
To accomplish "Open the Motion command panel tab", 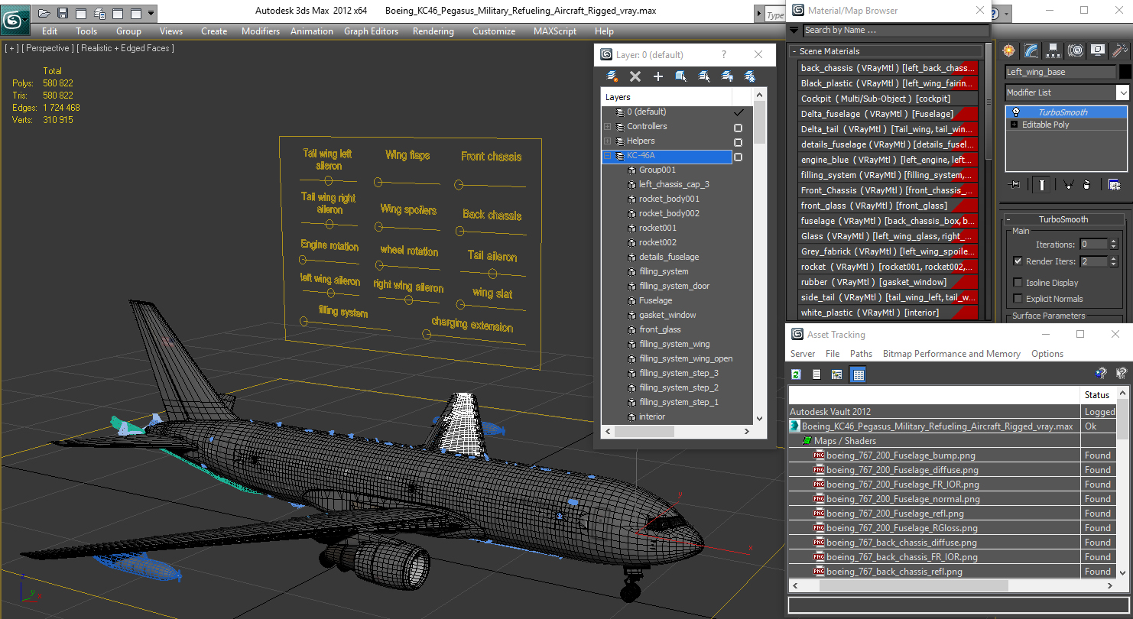I will point(1076,50).
